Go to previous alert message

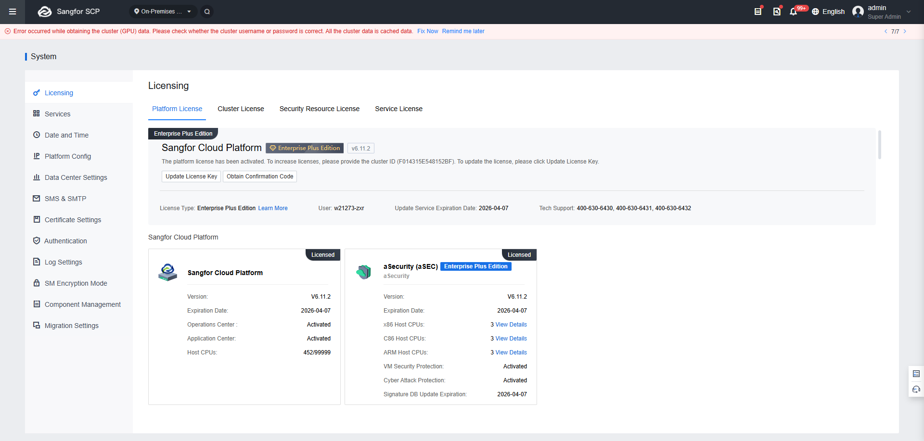885,31
